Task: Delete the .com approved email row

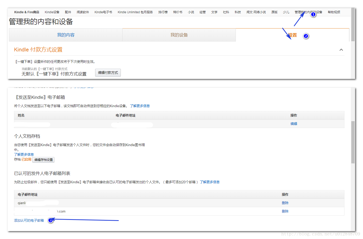Action: 285,211
